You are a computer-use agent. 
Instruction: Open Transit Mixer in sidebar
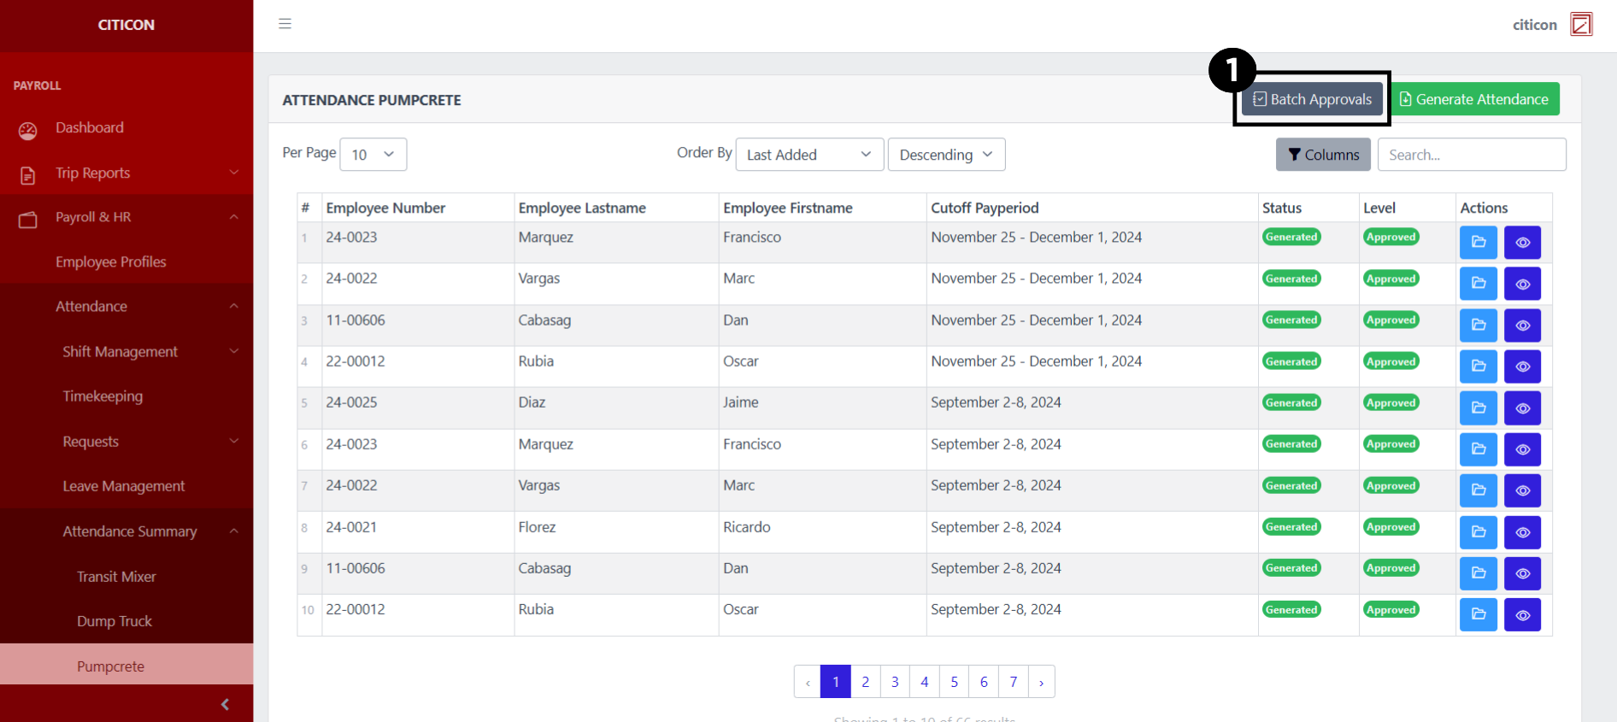click(116, 577)
